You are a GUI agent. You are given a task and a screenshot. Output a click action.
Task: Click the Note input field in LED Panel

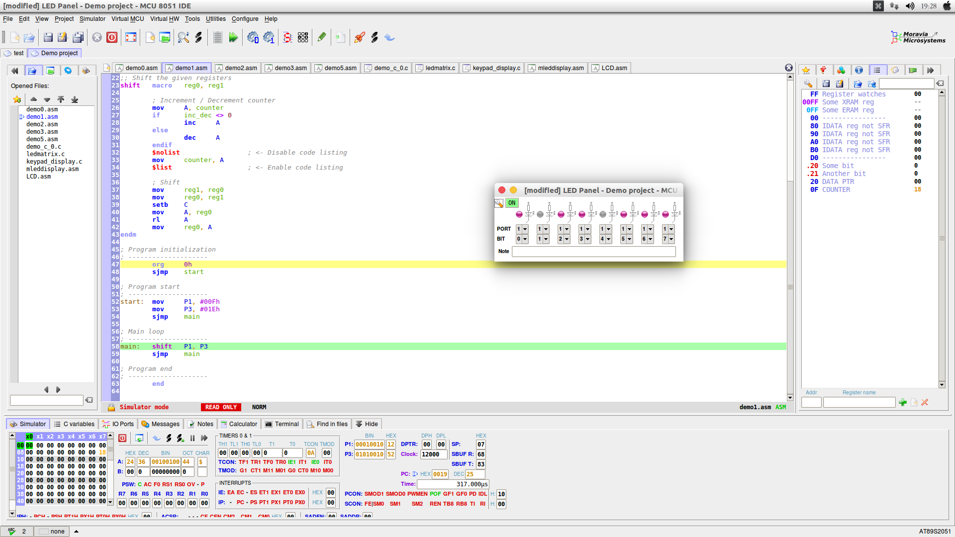tap(594, 252)
